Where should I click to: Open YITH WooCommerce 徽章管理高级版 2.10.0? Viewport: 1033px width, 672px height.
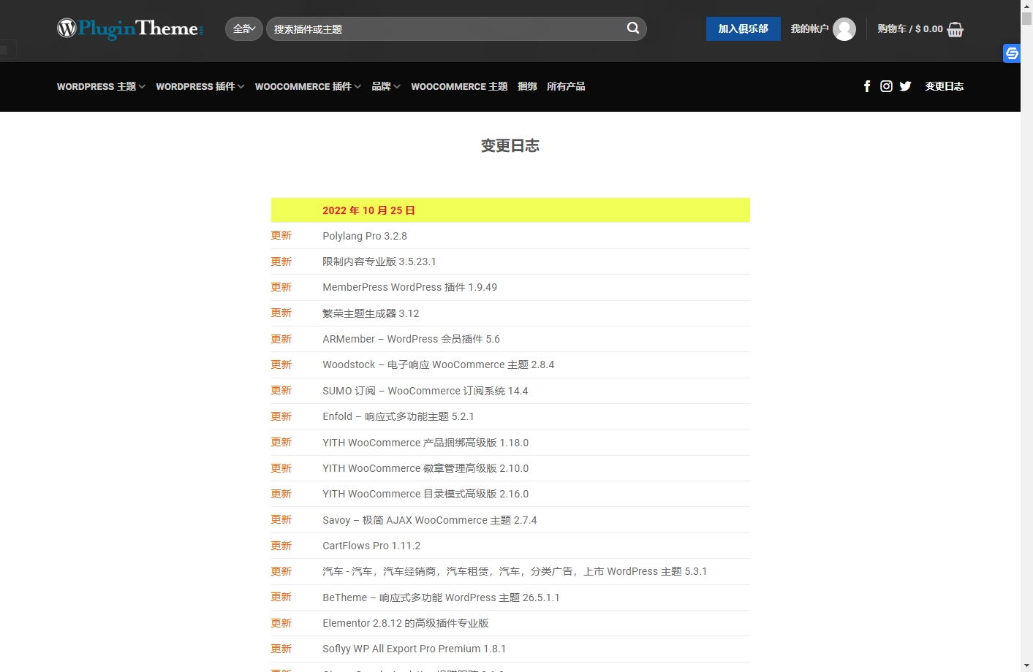point(425,468)
